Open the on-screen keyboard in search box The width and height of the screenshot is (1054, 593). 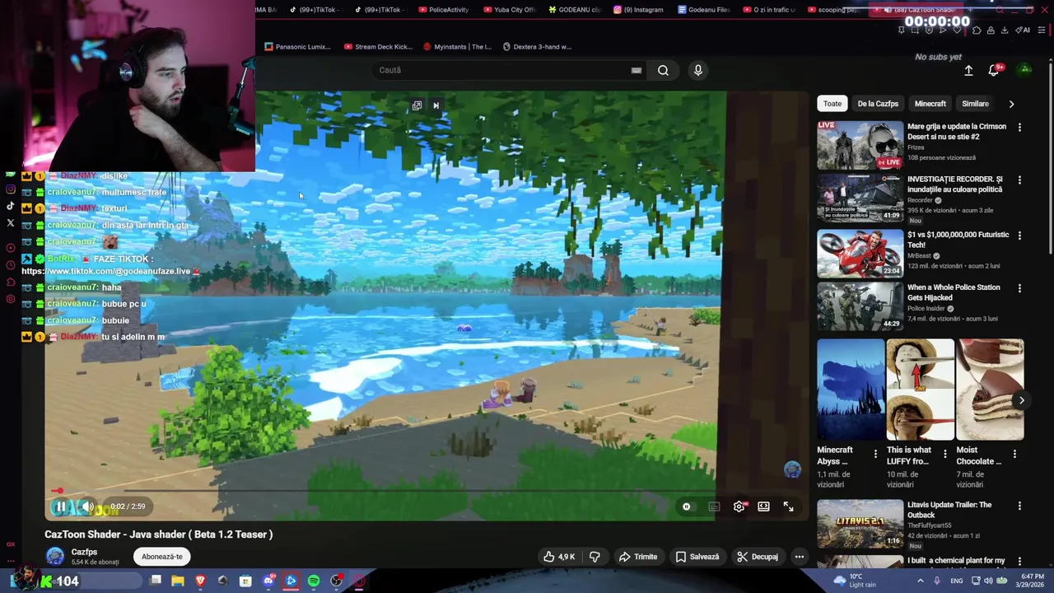click(x=636, y=70)
